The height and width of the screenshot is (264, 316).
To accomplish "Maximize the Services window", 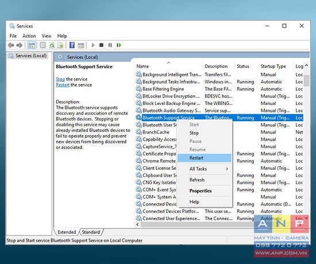I will (x=284, y=26).
